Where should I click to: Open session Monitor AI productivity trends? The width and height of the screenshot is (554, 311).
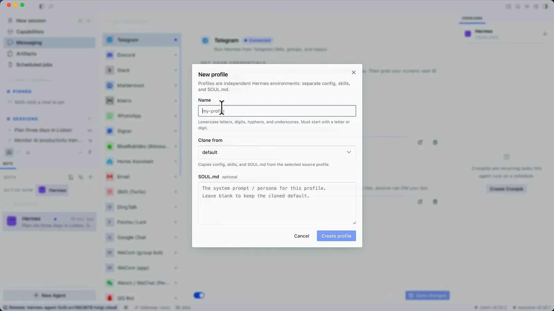click(50, 140)
